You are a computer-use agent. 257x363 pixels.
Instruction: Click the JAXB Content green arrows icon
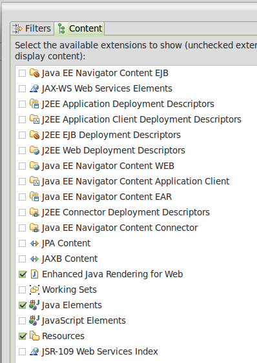coord(35,259)
